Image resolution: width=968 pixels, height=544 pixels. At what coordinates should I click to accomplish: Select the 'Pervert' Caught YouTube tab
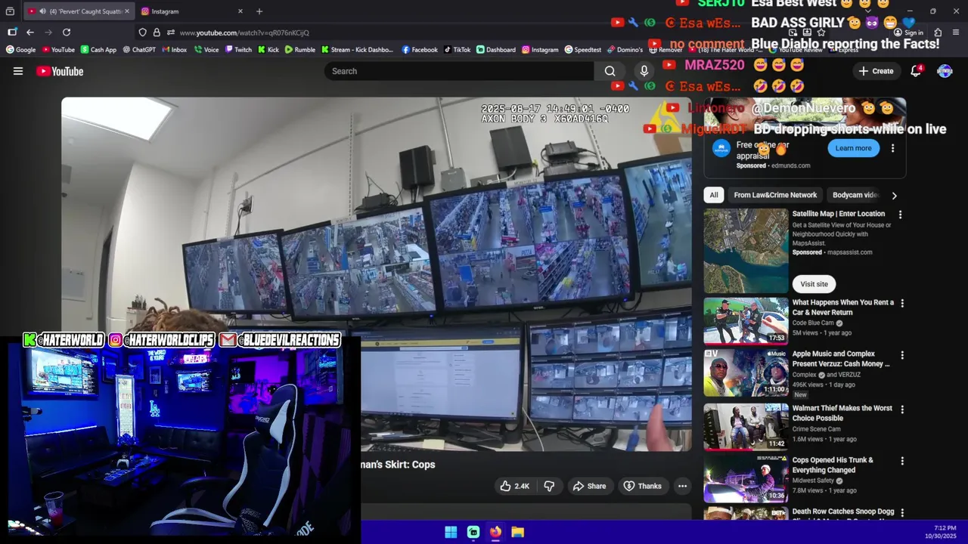78,11
